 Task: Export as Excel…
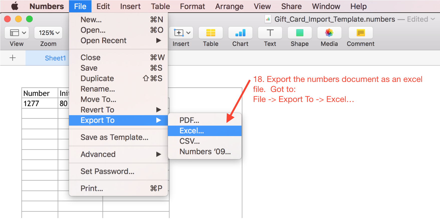click(x=205, y=131)
